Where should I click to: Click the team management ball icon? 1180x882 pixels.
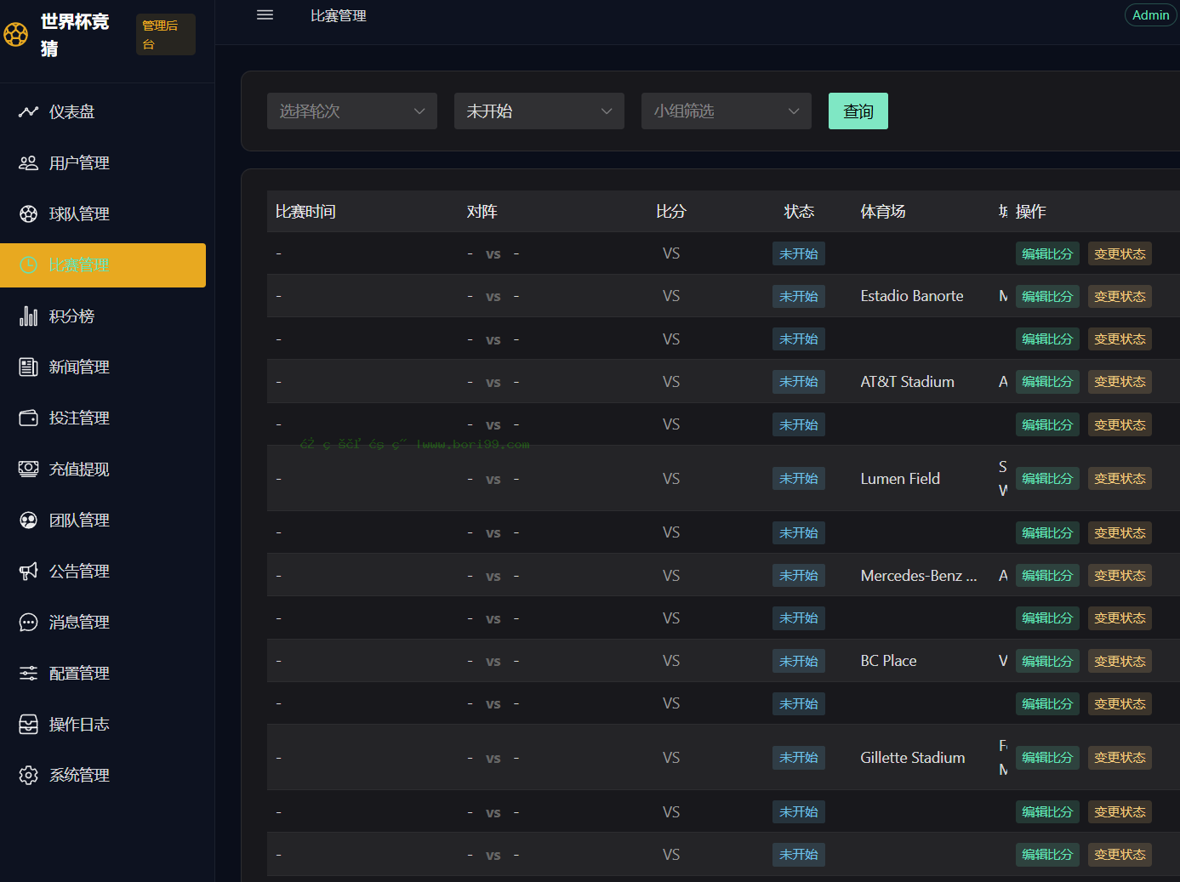29,213
